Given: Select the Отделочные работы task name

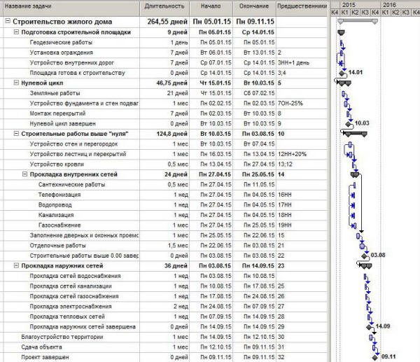Looking at the screenshot, I should [x=57, y=246].
